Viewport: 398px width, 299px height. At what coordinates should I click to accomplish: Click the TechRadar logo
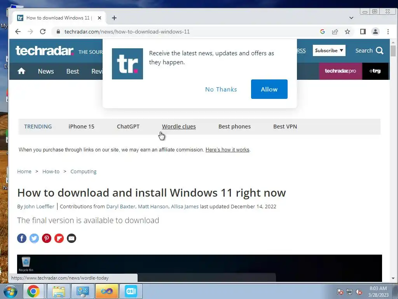pyautogui.click(x=45, y=51)
